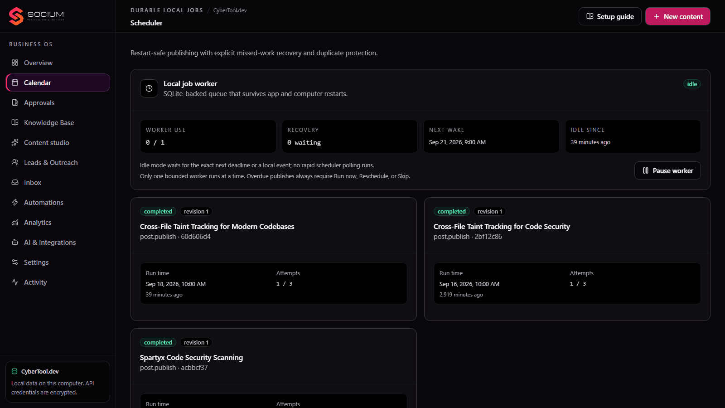Click the Content studio sparkle icon
Screen dimensions: 725x408
pos(15,142)
